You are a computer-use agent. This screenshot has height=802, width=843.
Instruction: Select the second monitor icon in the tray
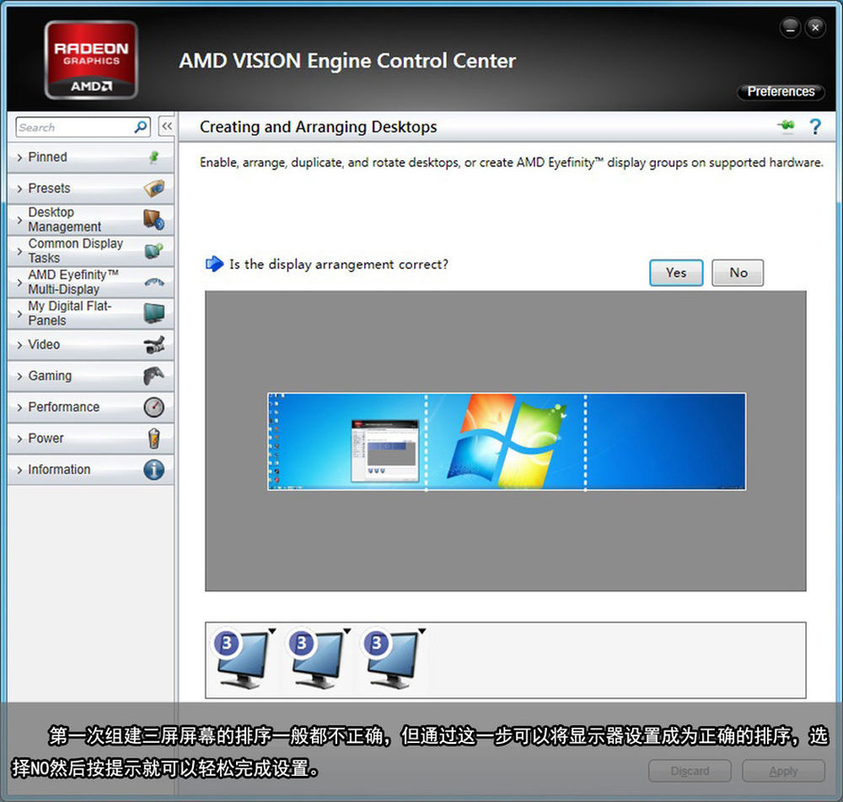coord(315,659)
